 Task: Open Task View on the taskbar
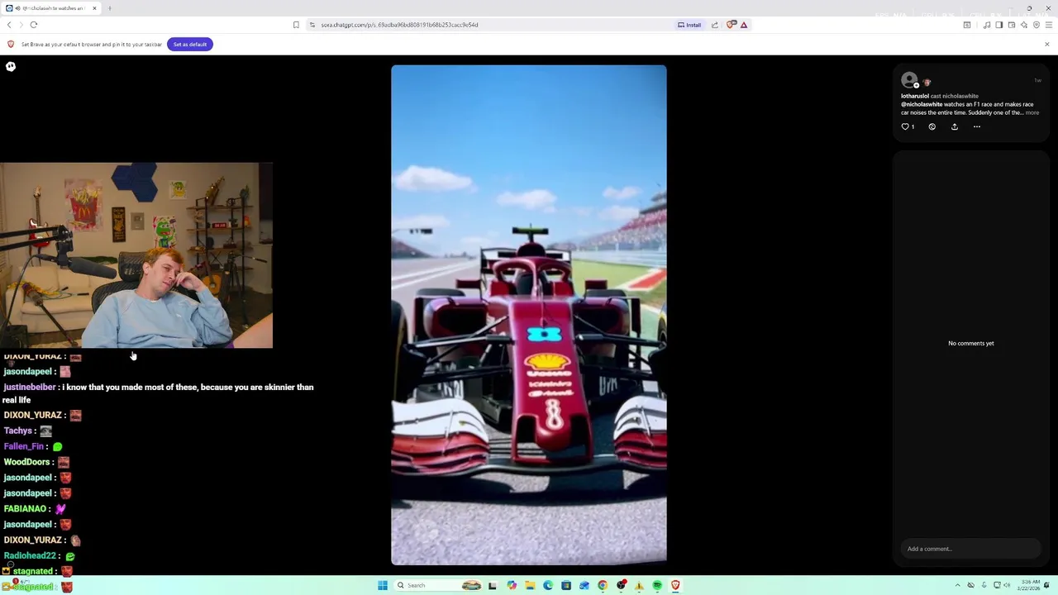[492, 585]
